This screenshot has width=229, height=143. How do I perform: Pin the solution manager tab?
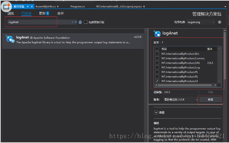28,7
